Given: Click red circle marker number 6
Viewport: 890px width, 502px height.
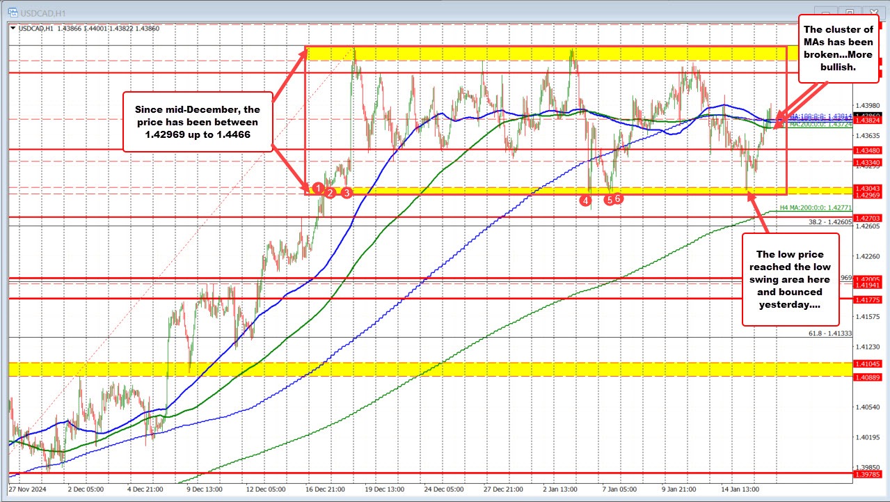Looking at the screenshot, I should [617, 198].
